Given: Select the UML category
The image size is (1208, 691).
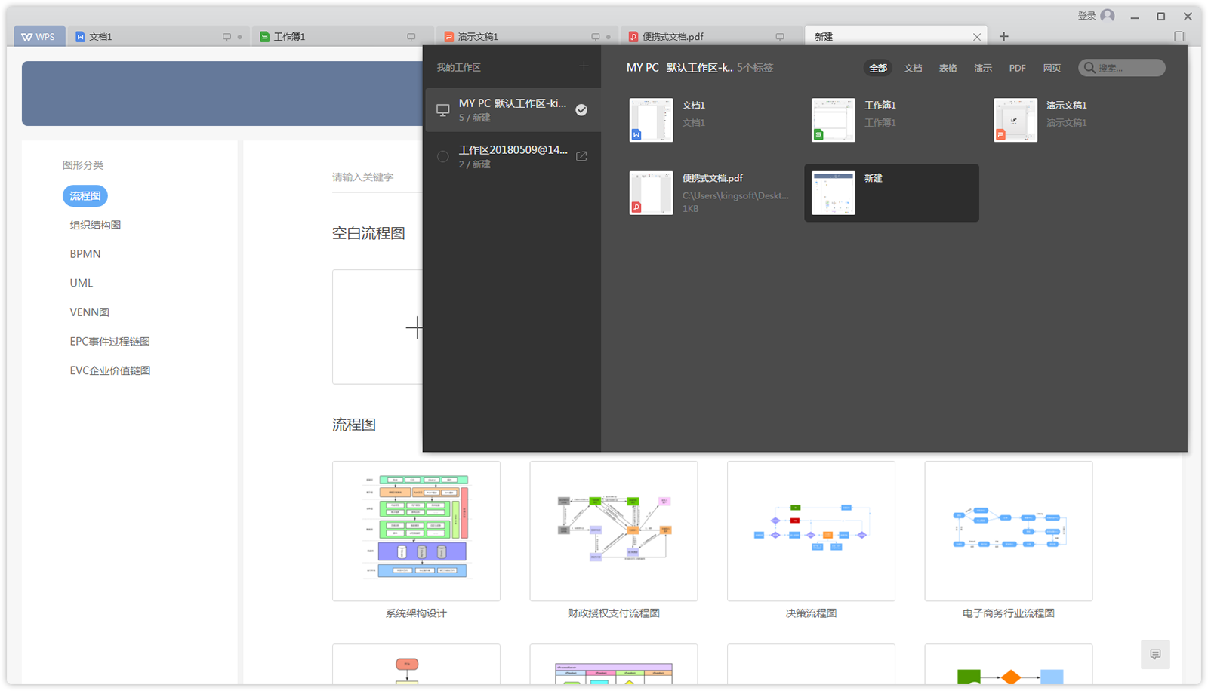Looking at the screenshot, I should (82, 283).
